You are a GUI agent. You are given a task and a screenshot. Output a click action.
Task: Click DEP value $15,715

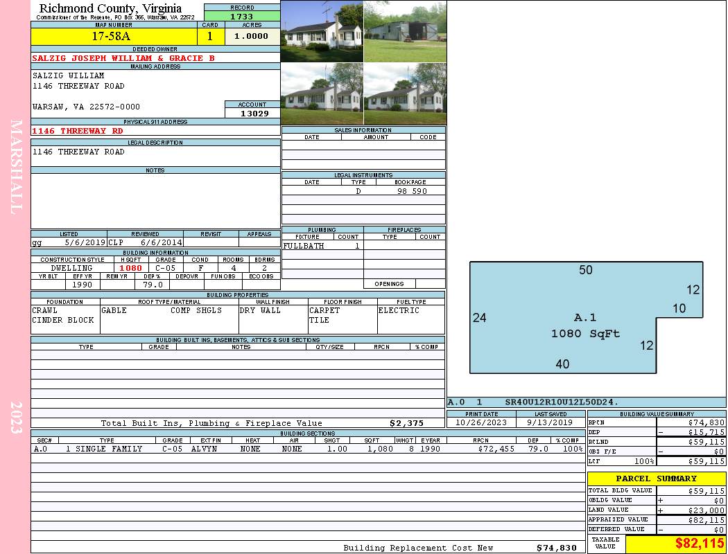pos(707,432)
